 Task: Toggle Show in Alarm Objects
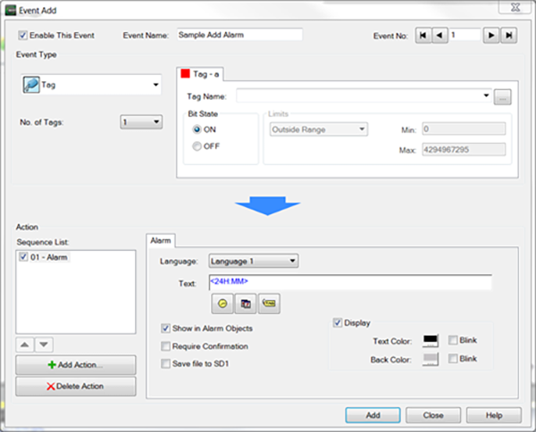pyautogui.click(x=165, y=328)
